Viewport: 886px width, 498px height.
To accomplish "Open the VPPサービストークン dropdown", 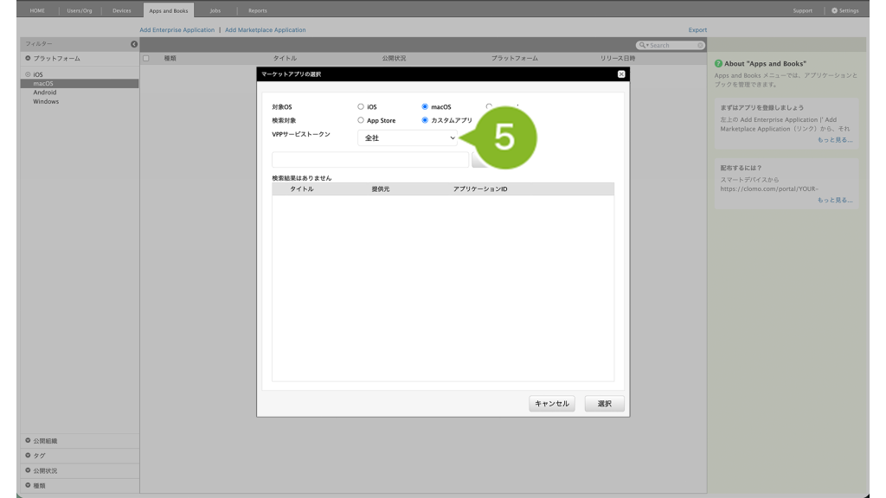I will (x=408, y=137).
